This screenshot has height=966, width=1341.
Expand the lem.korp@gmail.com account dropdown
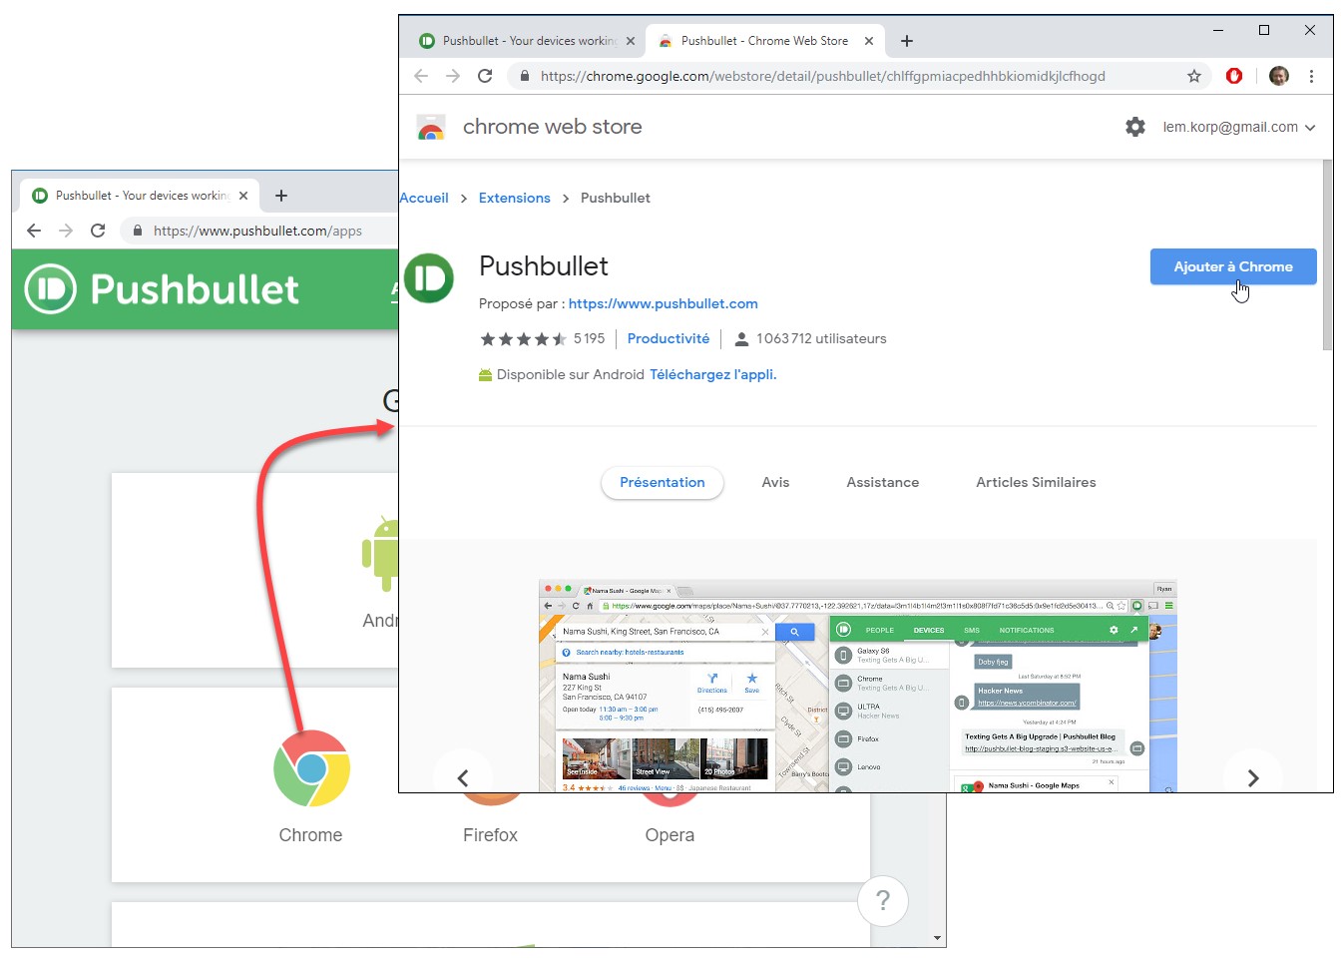click(1239, 127)
